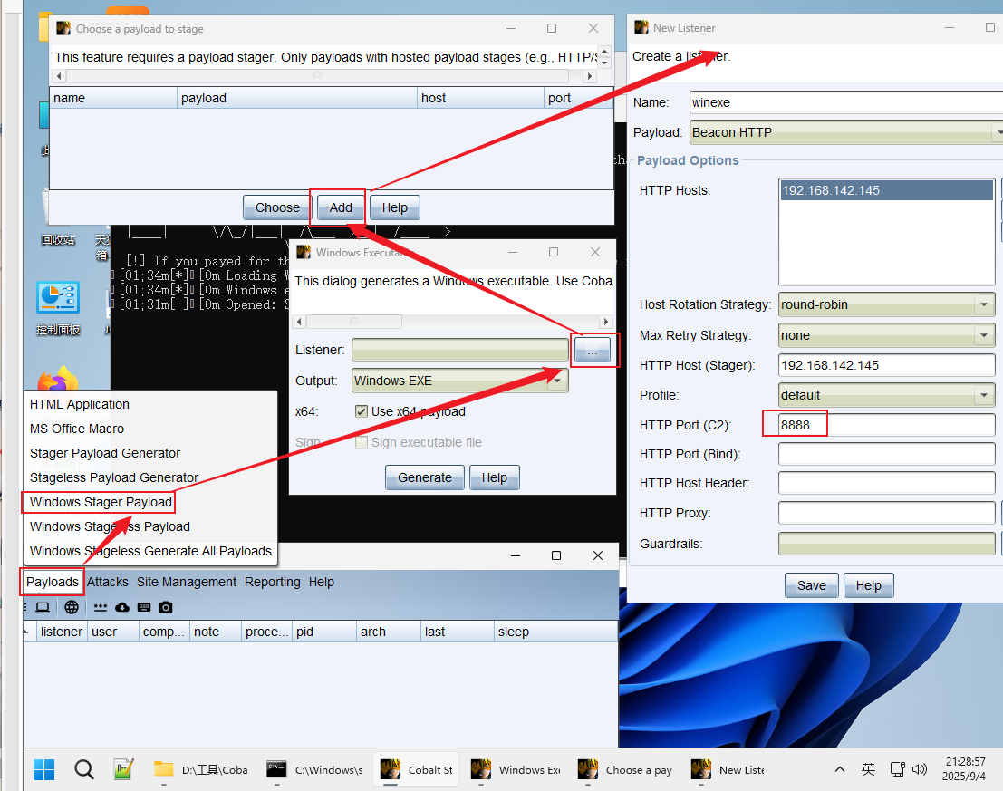The width and height of the screenshot is (1003, 791).
Task: Open the notepad app in taskbar
Action: pos(123,769)
